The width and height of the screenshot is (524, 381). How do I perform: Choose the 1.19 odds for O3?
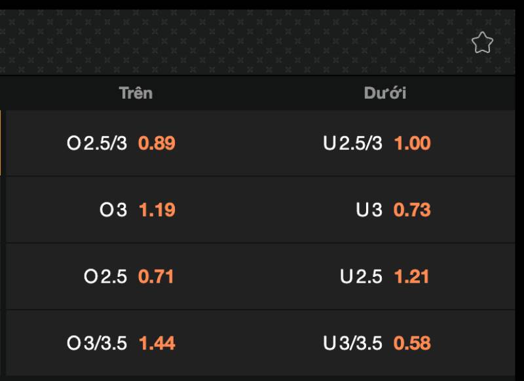point(157,210)
